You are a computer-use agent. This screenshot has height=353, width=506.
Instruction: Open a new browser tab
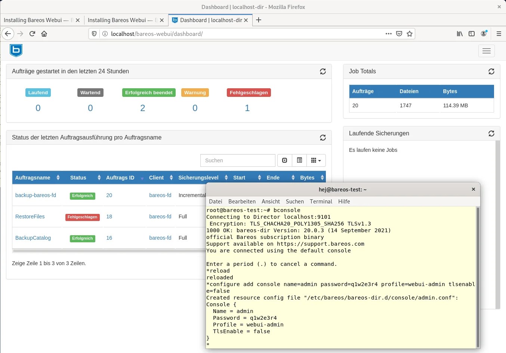(x=259, y=20)
